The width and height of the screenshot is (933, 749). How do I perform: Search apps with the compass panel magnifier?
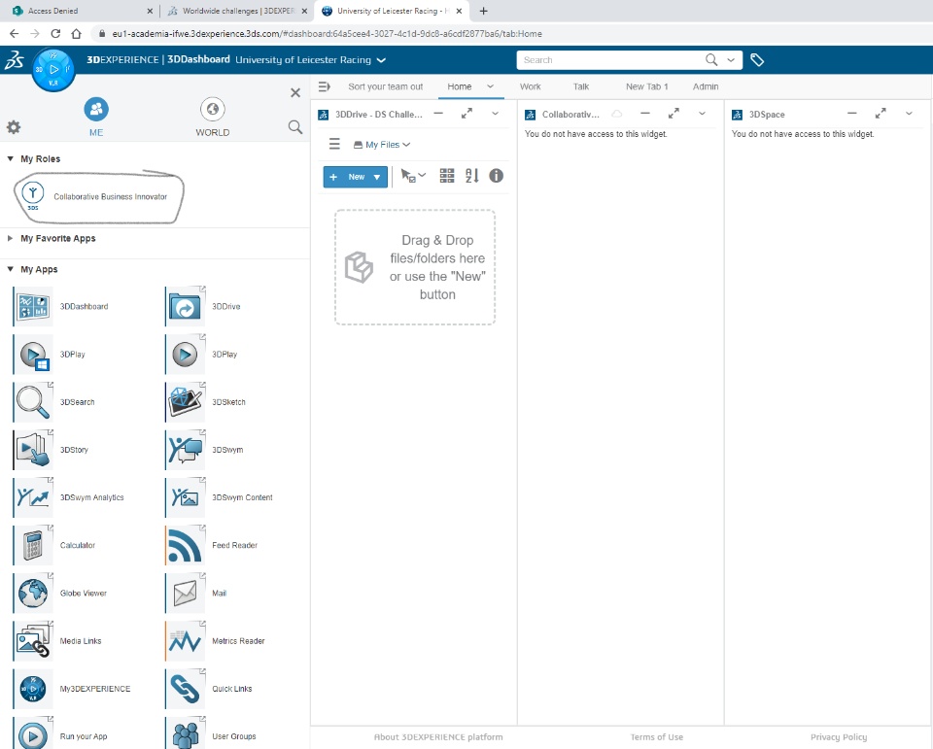pos(295,126)
